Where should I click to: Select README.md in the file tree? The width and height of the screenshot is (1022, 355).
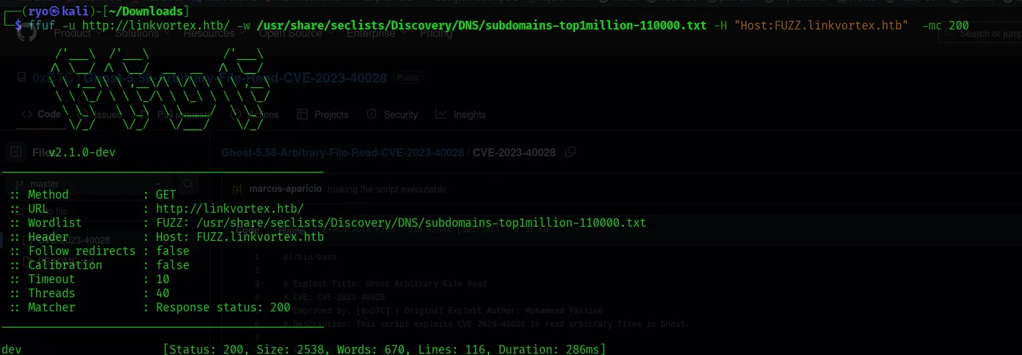(x=66, y=262)
